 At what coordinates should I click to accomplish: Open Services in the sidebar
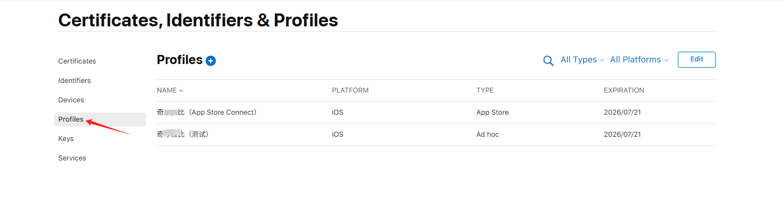72,158
